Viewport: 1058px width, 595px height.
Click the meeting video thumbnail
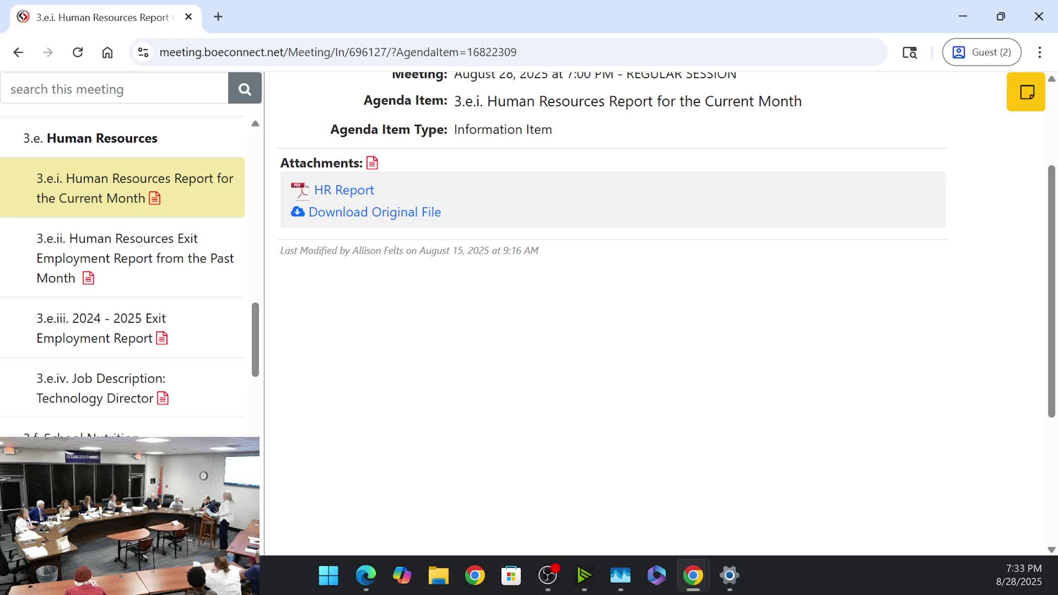click(x=129, y=515)
